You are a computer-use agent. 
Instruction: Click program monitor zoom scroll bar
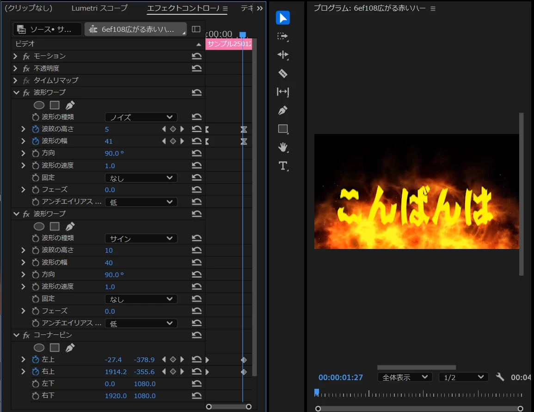coord(419,409)
